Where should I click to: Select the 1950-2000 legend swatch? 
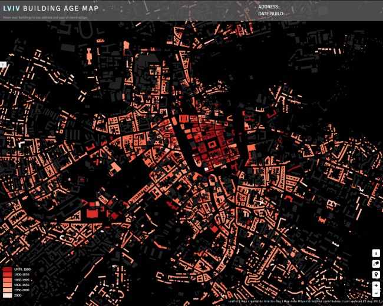click(x=7, y=291)
